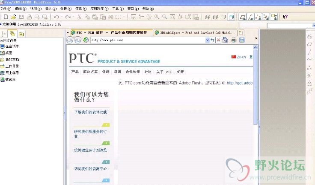
Task: Open the browser tab list arrow
Action: tap(68, 32)
